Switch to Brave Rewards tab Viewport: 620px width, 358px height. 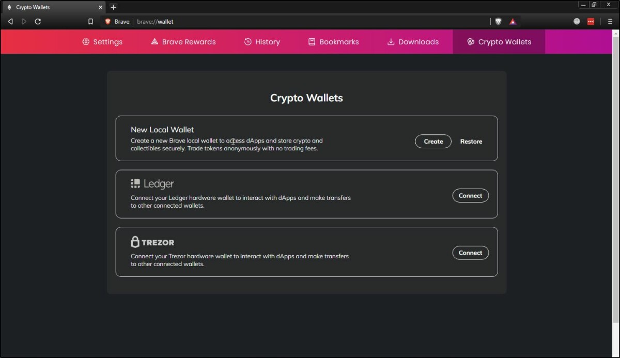pyautogui.click(x=183, y=42)
